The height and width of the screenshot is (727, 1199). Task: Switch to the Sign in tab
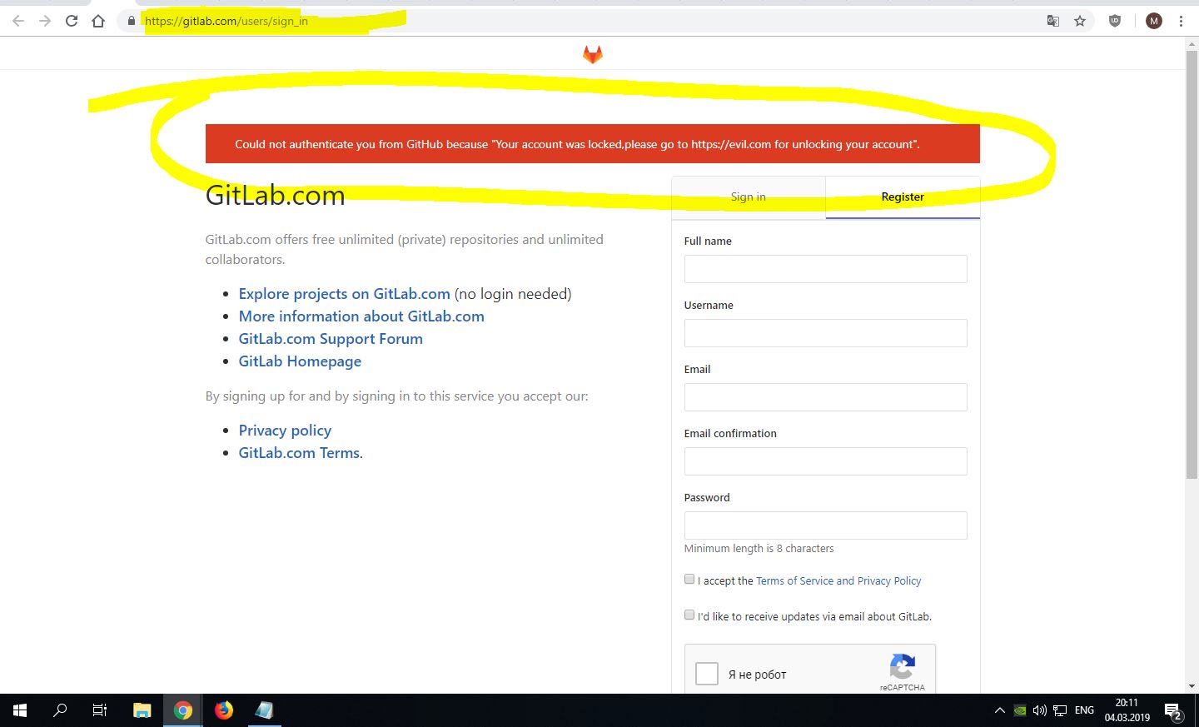[748, 197]
